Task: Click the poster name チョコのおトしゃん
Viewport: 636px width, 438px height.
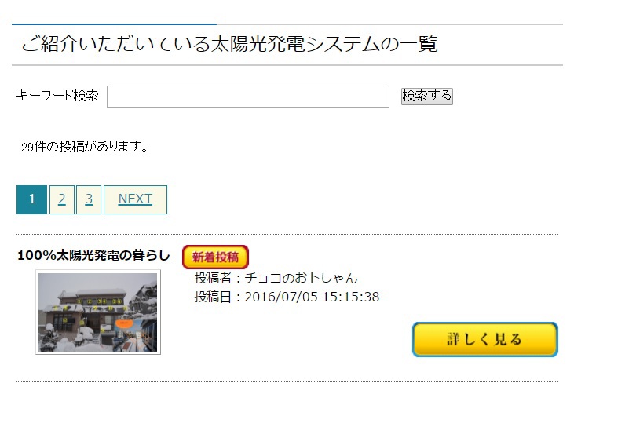Action: point(301,278)
